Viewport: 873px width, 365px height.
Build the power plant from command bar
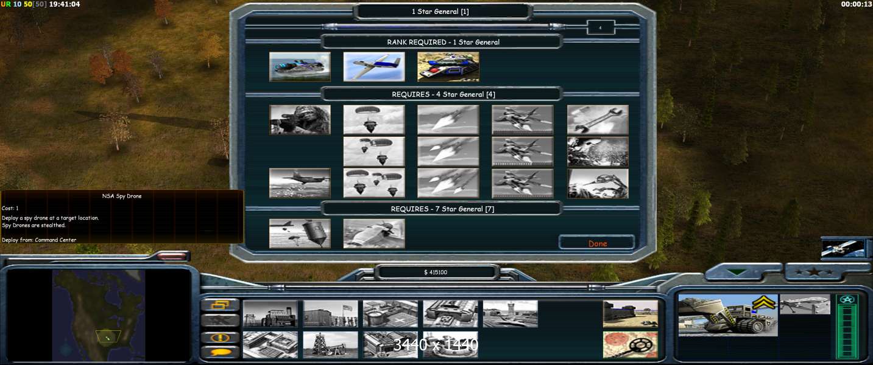(x=270, y=313)
